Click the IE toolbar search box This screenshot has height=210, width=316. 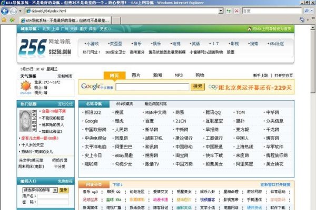click(x=272, y=11)
